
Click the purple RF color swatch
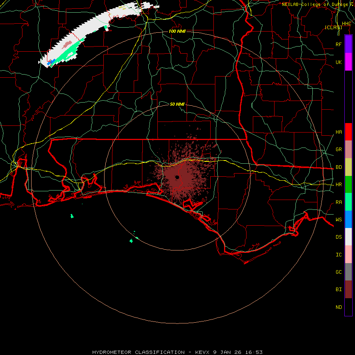pyautogui.click(x=348, y=44)
